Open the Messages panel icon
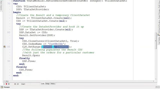This screenshot has height=90, width=160. click(2, 87)
